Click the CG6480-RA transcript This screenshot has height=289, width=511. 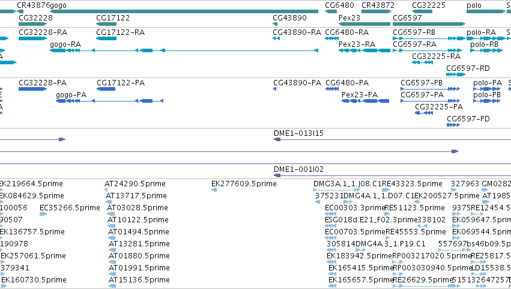click(x=331, y=38)
